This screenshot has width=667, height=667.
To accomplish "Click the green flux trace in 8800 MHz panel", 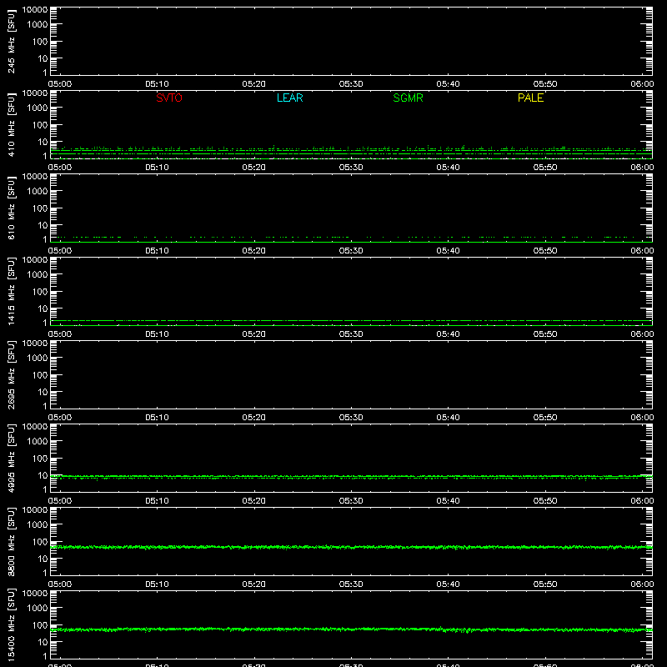I will click(x=351, y=547).
